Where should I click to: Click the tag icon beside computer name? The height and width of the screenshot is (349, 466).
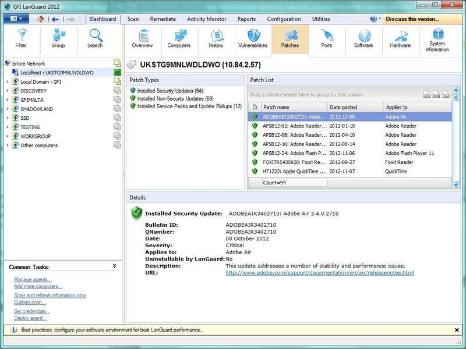(x=132, y=65)
